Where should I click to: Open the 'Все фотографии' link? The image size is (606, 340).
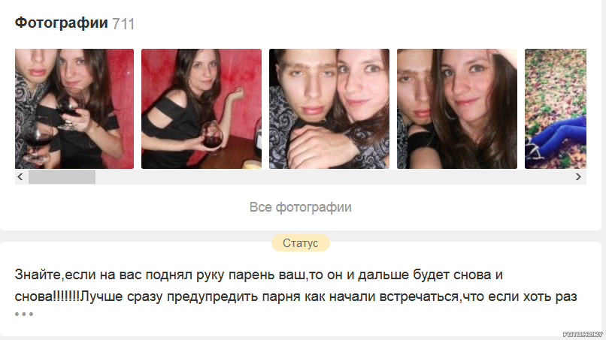pyautogui.click(x=300, y=207)
